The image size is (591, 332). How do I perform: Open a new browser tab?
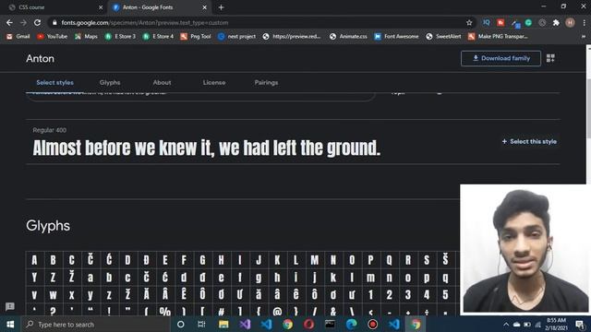coord(222,7)
